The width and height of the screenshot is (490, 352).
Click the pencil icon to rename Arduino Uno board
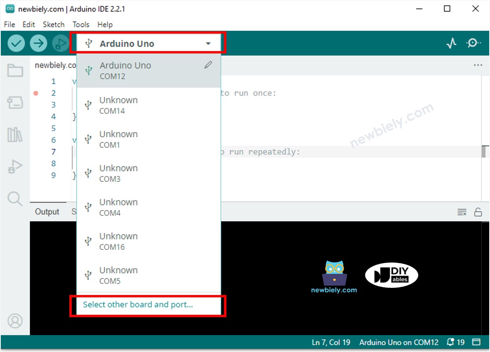pyautogui.click(x=208, y=65)
